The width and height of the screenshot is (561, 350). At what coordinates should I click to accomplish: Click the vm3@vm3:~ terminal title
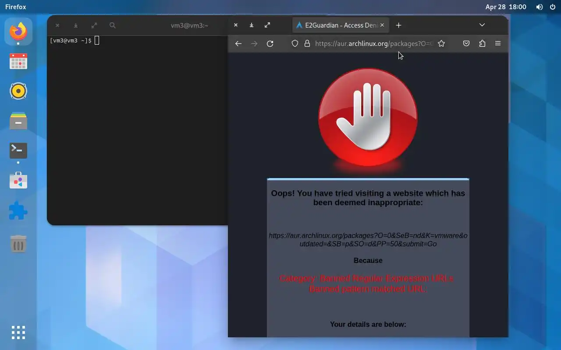click(x=189, y=25)
